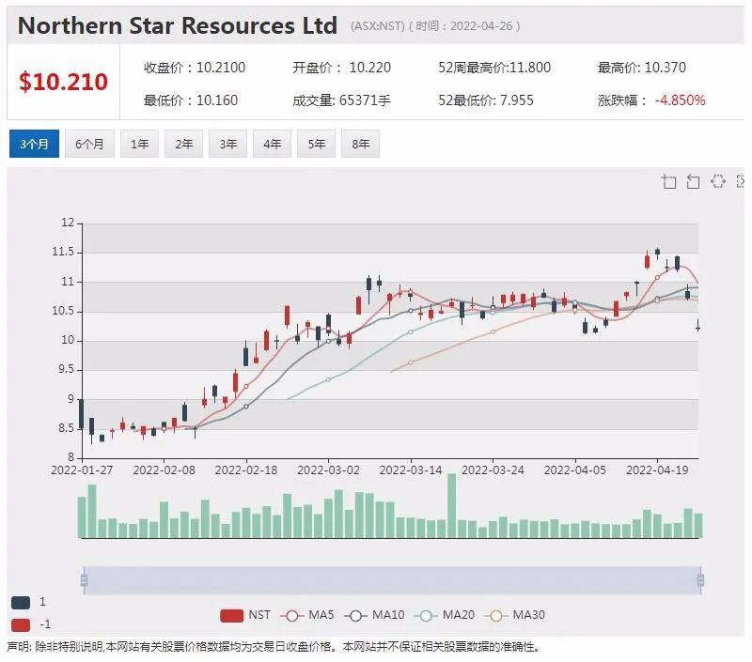Click the 2022-01-27 x-axis date label
752x662 pixels.
tap(82, 470)
